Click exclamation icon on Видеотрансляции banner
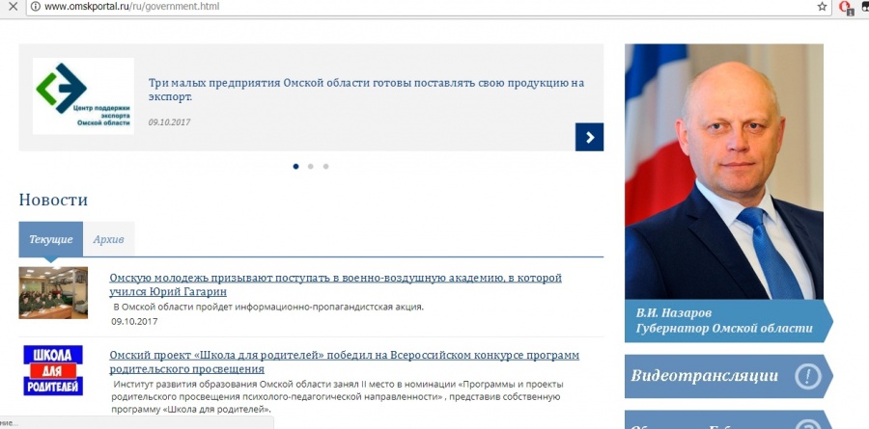 point(808,376)
